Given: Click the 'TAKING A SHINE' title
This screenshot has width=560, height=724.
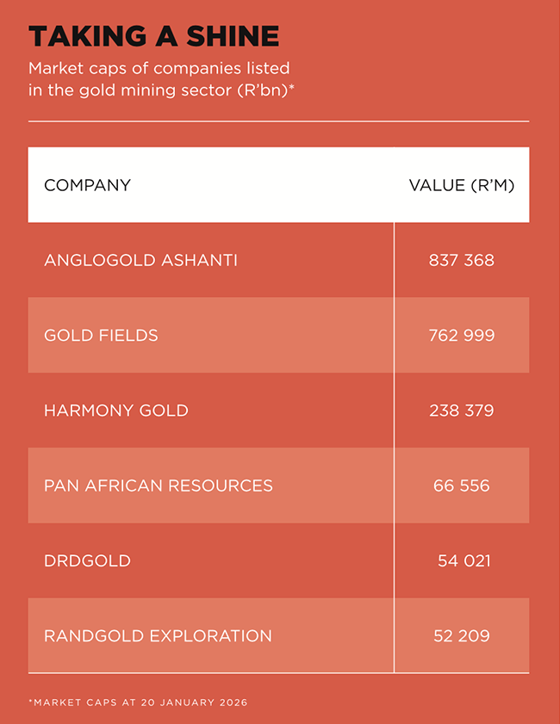Looking at the screenshot, I should [x=154, y=36].
